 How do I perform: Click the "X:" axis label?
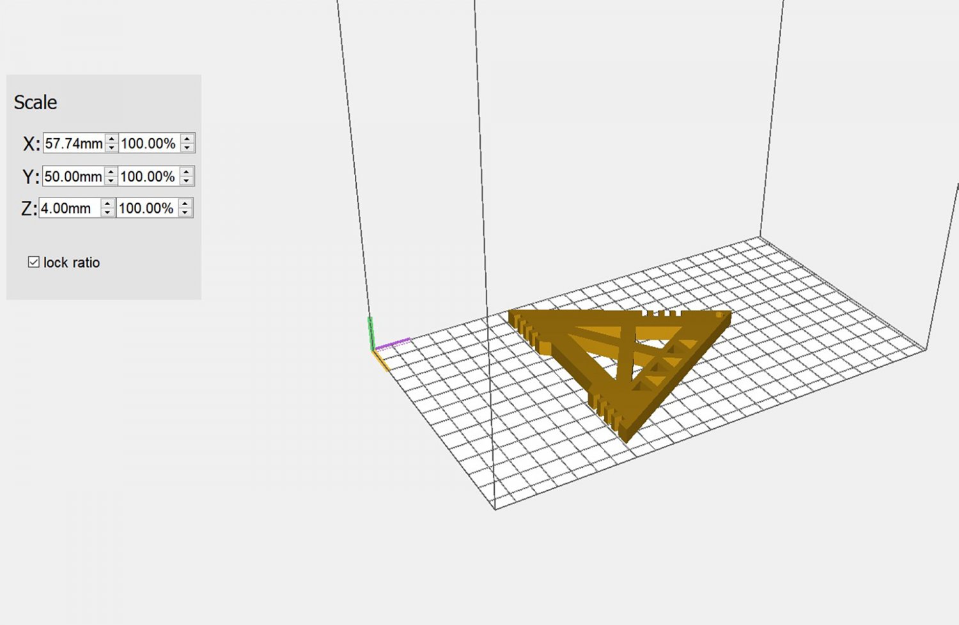[31, 144]
